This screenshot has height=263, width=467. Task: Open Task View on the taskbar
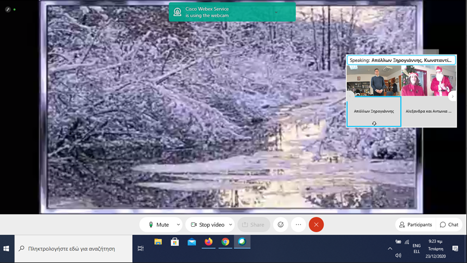click(141, 249)
